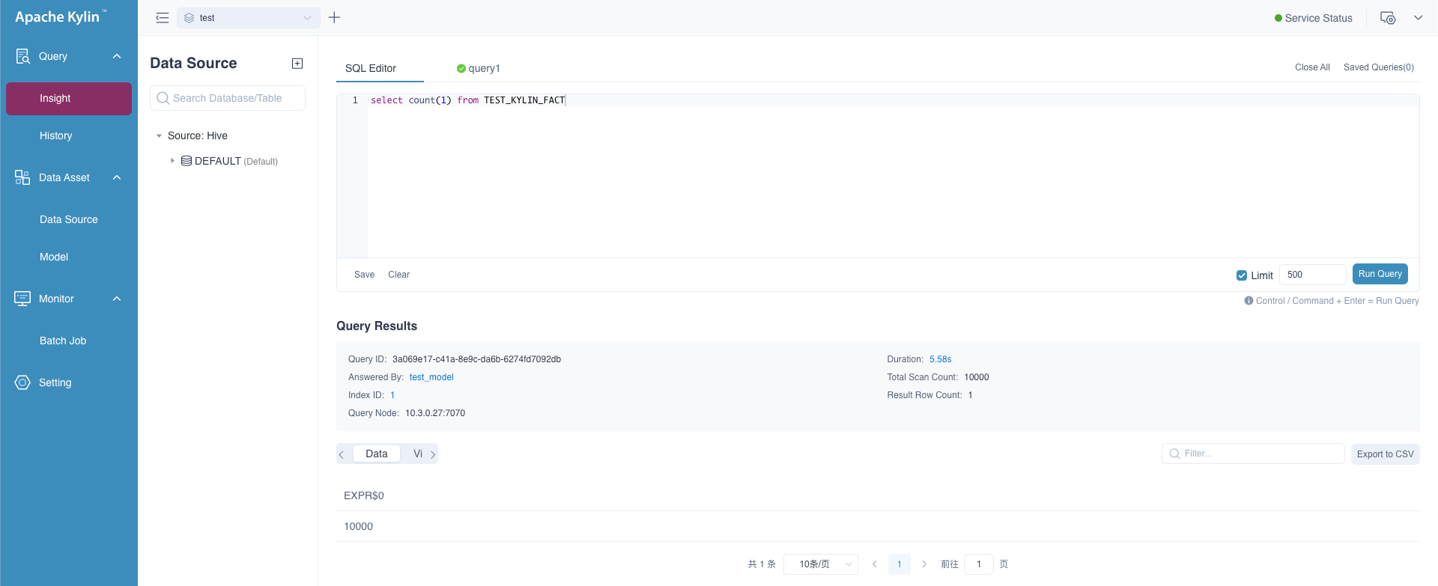Click Export to CSV button

[x=1385, y=454]
